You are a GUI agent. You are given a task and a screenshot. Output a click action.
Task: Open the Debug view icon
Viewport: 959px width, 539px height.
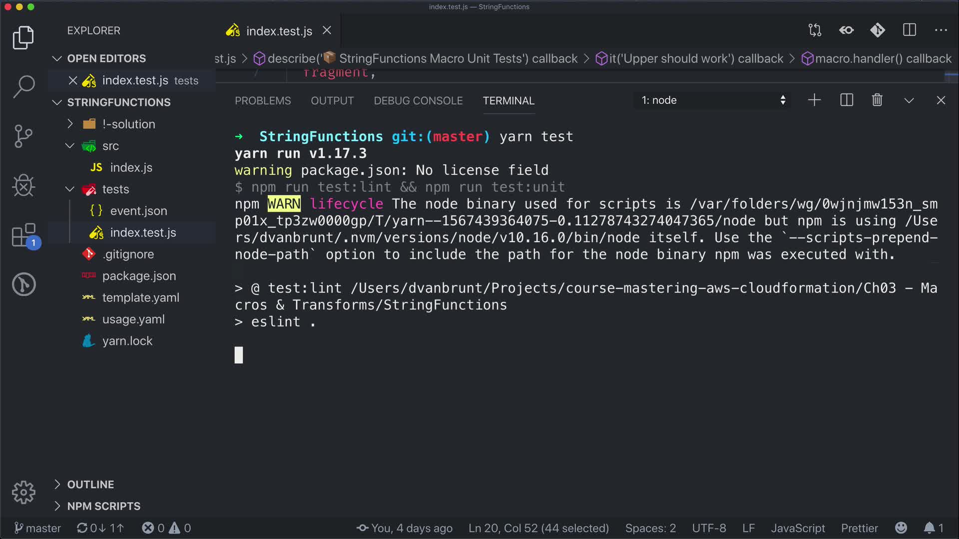point(23,186)
